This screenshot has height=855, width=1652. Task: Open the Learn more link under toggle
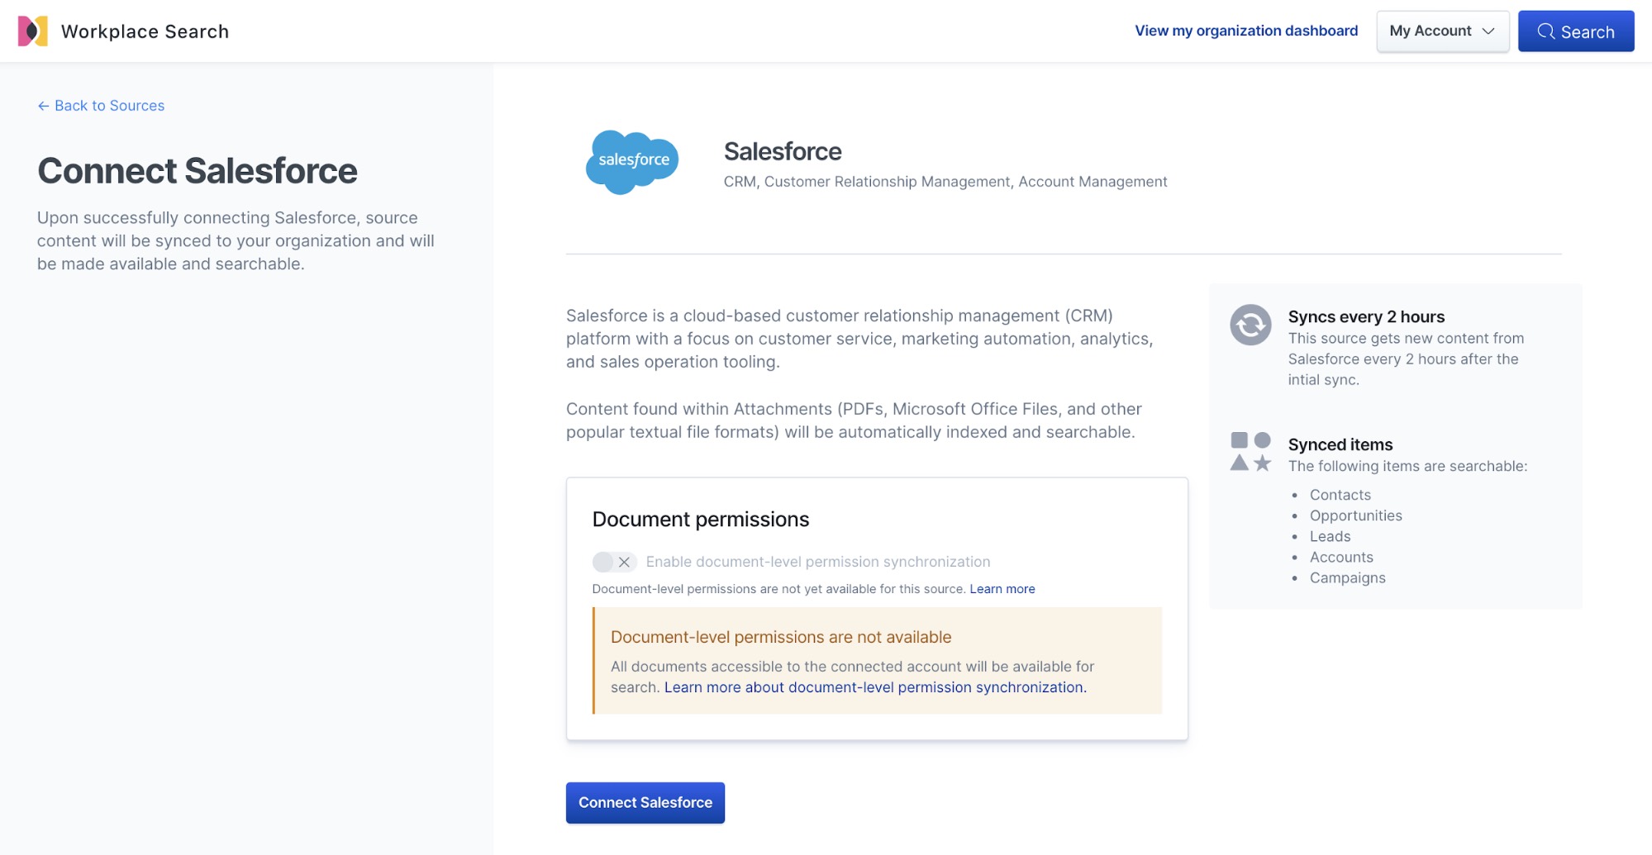pos(1002,589)
